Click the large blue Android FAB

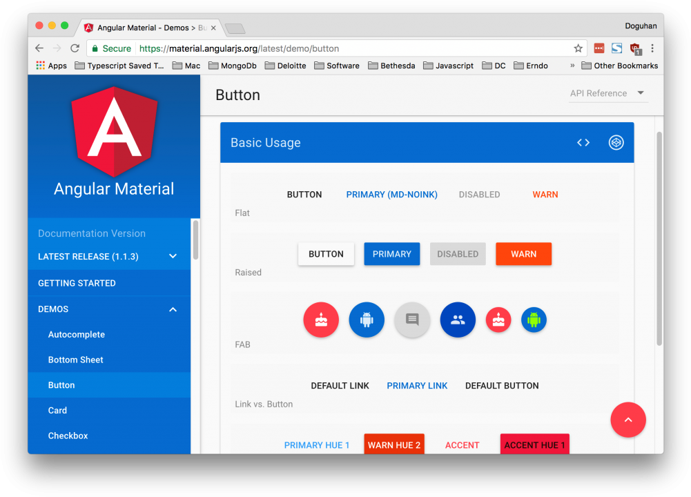367,320
